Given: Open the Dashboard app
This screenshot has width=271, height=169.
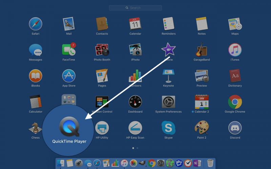Looking at the screenshot, I should 135,102.
